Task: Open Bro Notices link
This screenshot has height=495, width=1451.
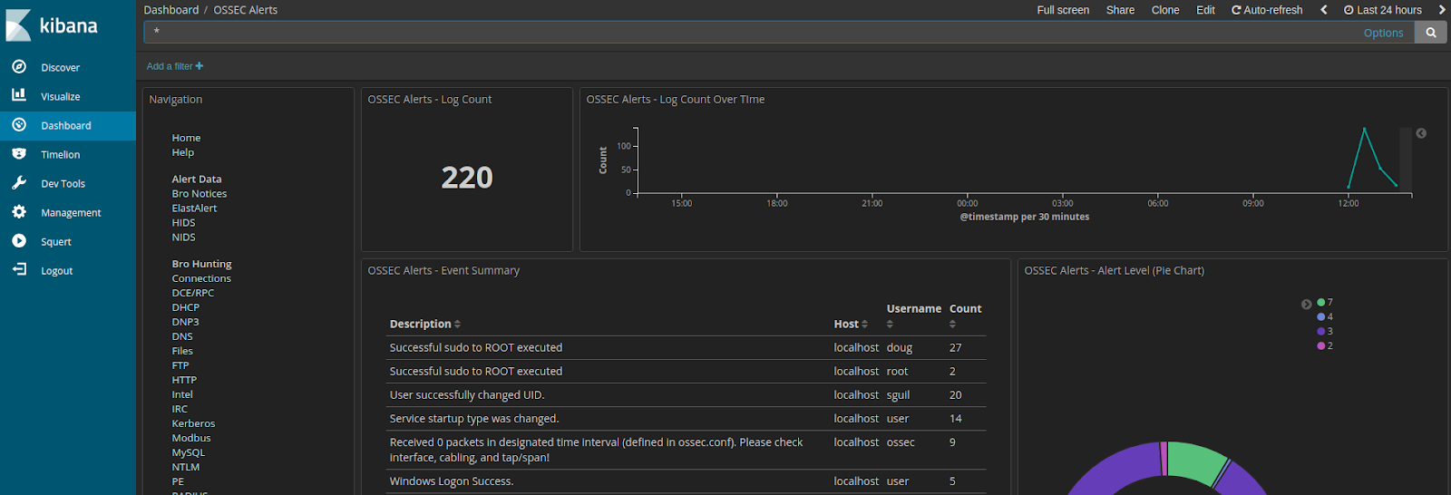Action: click(x=200, y=194)
